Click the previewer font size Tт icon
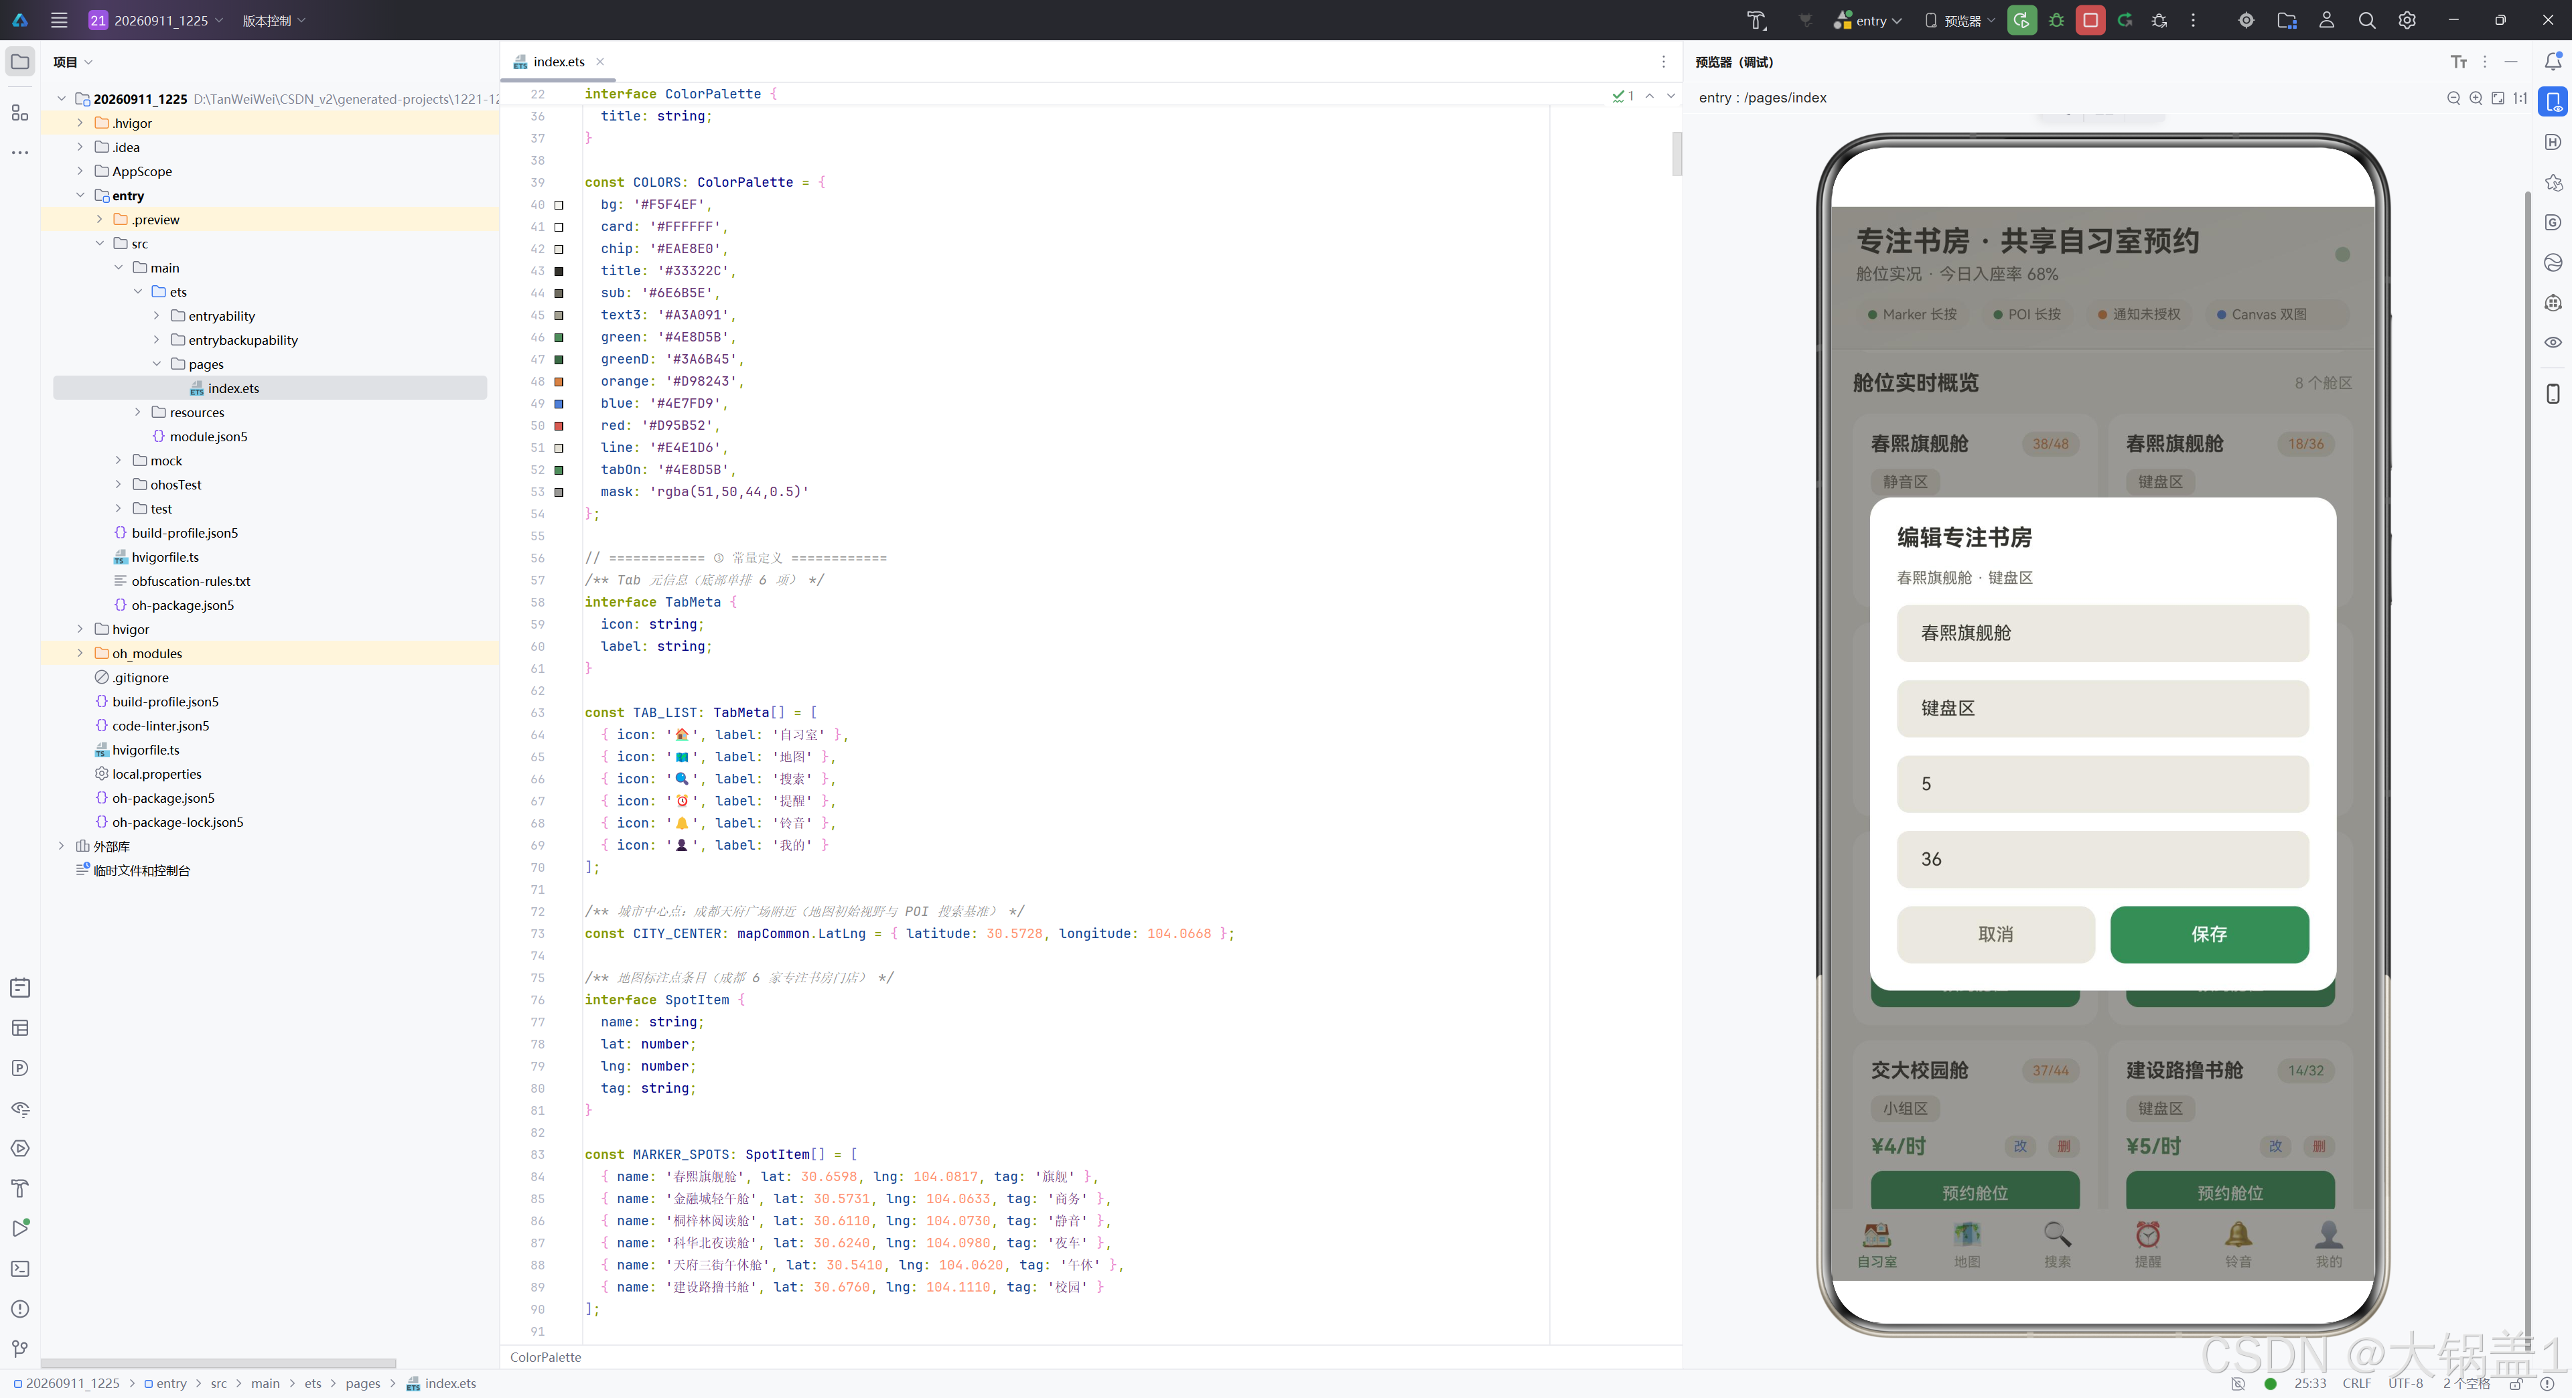 point(2458,62)
